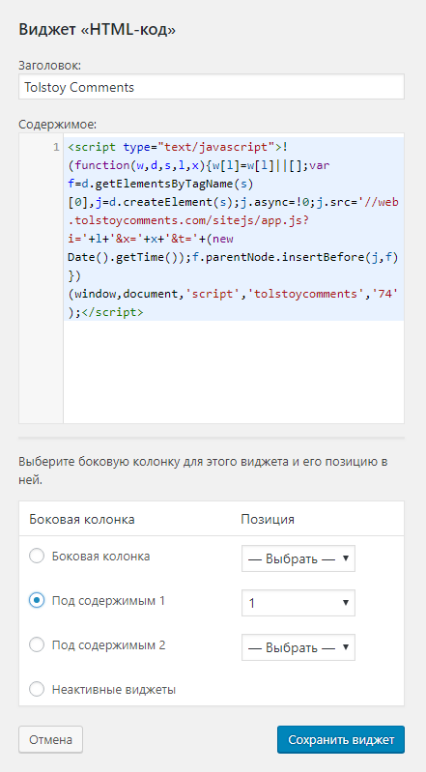Click the Под содержимым 1 label text
The width and height of the screenshot is (426, 772).
[x=108, y=601]
